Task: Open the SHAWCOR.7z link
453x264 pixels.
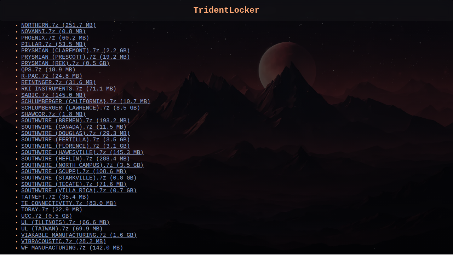Action: tap(53, 115)
